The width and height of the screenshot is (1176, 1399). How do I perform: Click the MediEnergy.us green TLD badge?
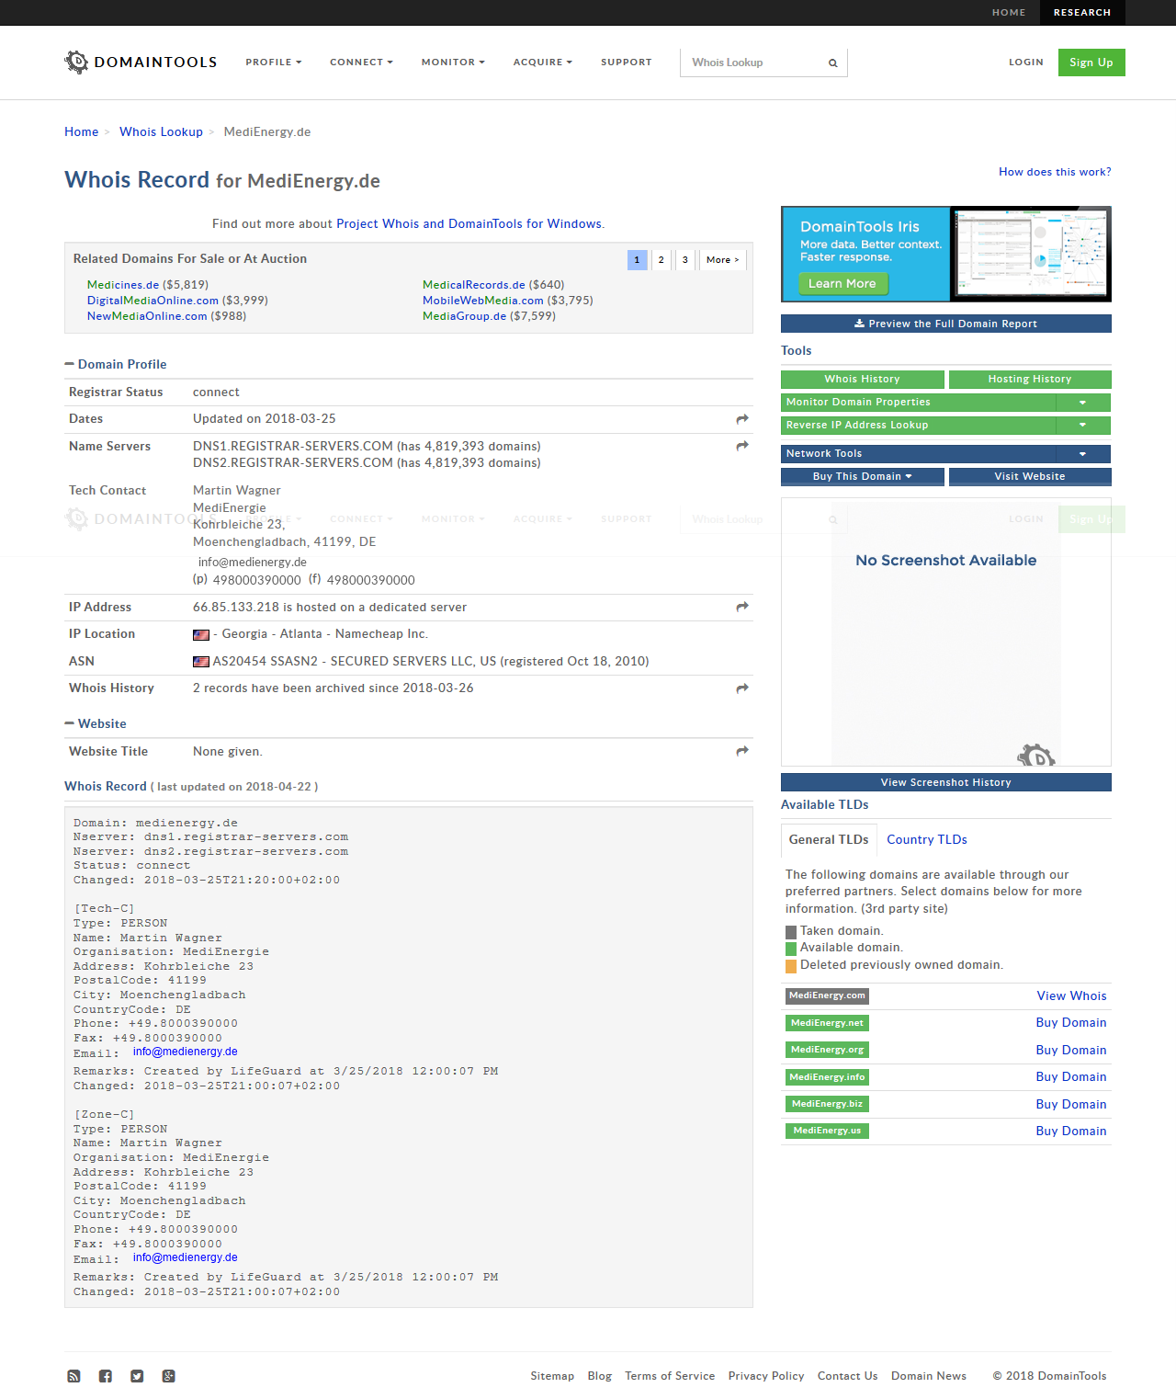(827, 1132)
